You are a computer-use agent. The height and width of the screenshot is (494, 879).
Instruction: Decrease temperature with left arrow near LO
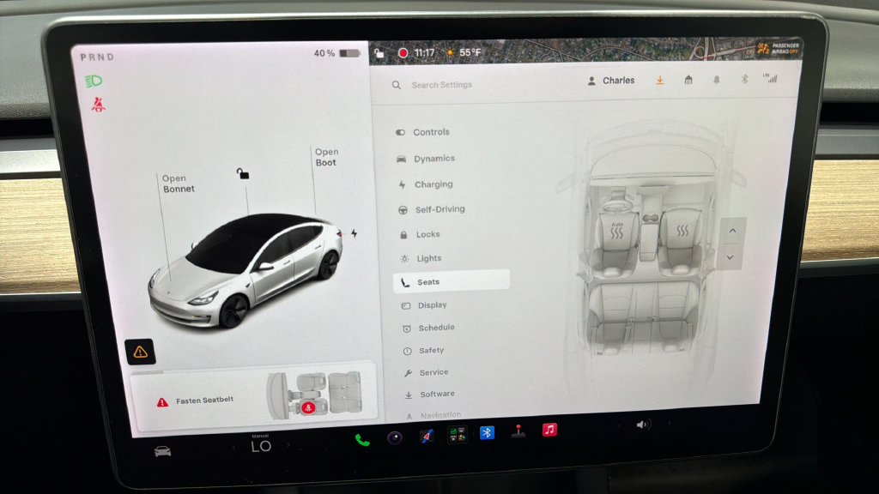click(x=233, y=447)
